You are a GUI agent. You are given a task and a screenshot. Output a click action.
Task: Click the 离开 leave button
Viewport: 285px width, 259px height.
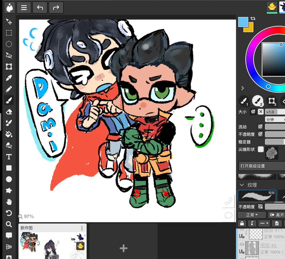pos(277,215)
